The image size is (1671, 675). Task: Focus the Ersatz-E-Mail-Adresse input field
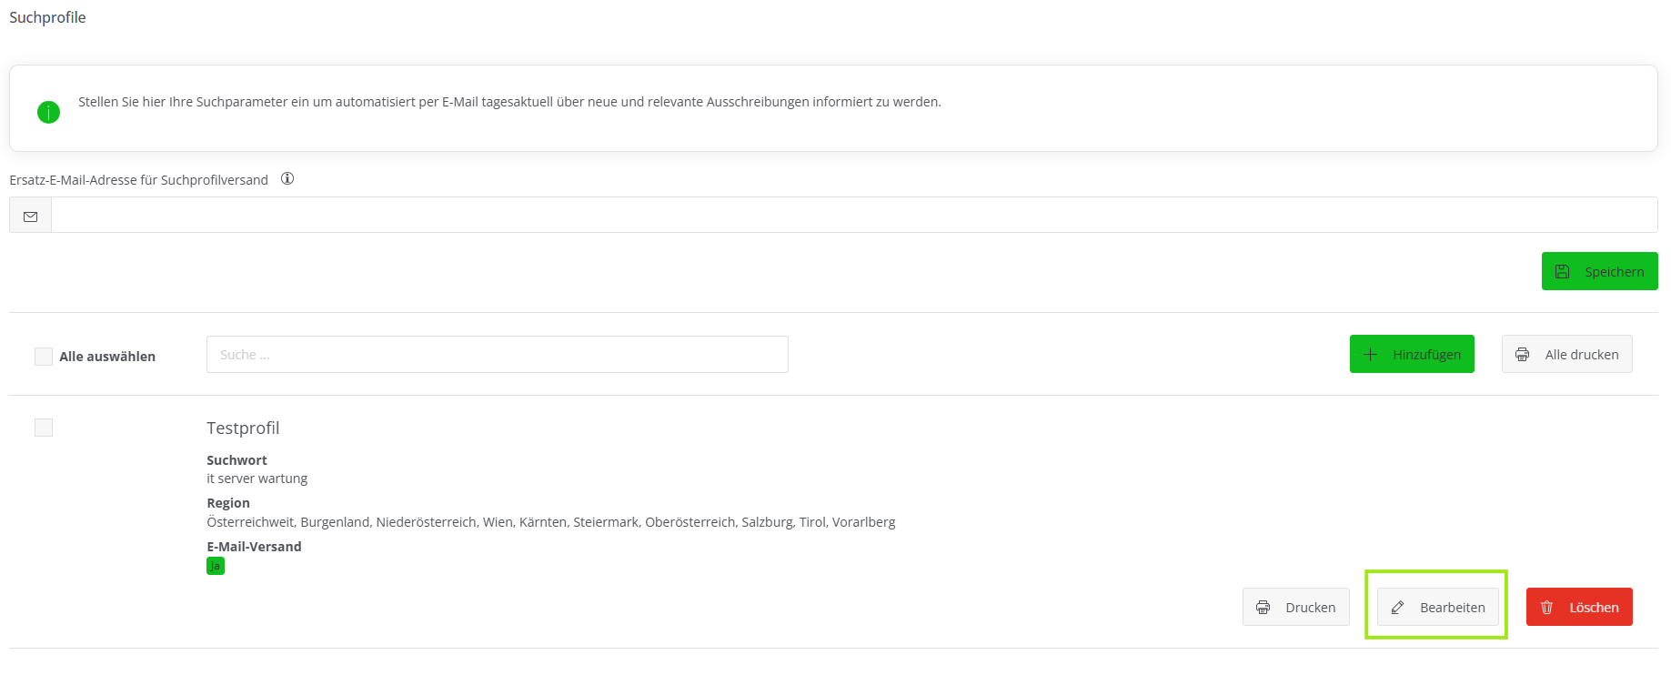point(853,216)
